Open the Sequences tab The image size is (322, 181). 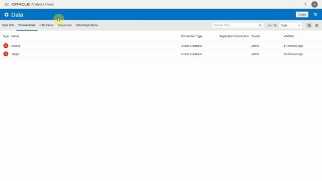tap(64, 25)
